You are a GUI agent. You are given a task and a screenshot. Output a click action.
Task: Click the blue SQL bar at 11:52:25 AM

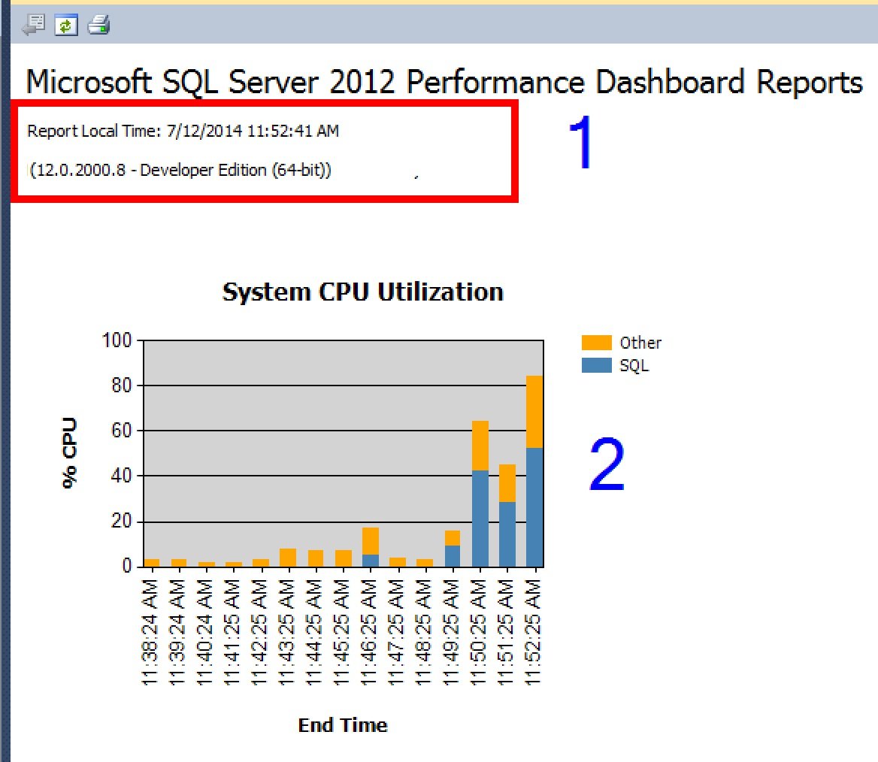(x=534, y=507)
